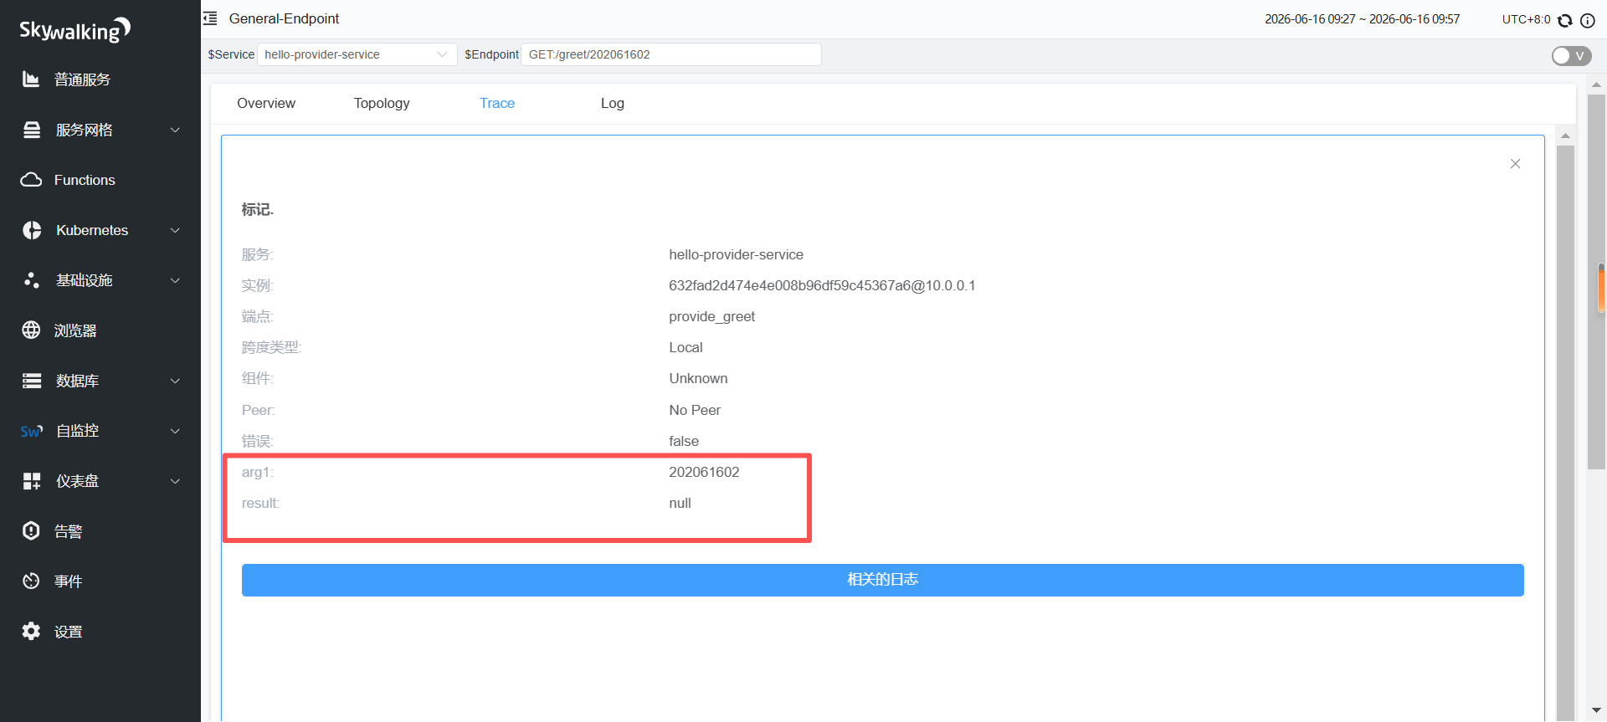Click the inner panel scrollbar up arrow

coord(1565,136)
